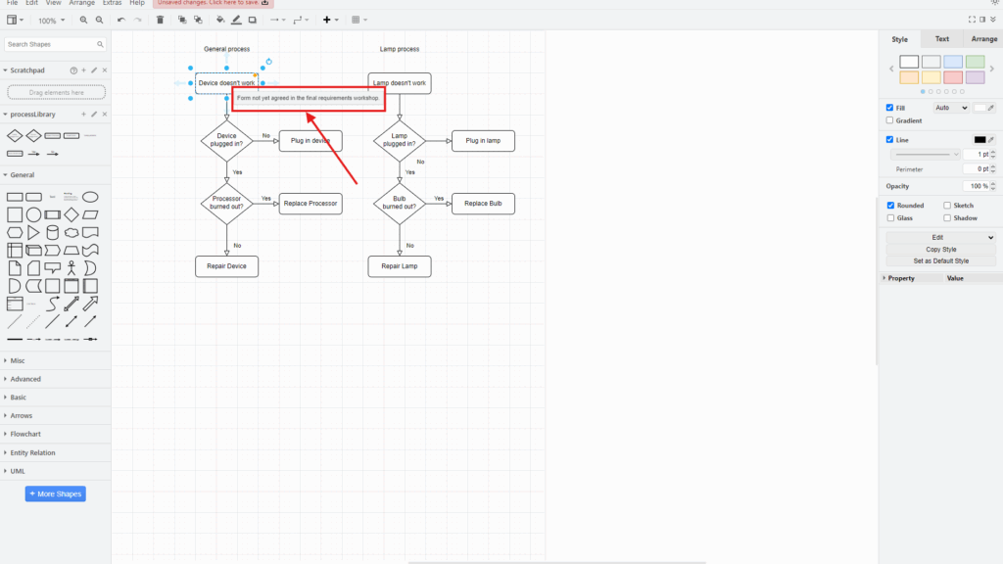Click the To Front icon
Viewport: 1003px width, 564px height.
(182, 19)
